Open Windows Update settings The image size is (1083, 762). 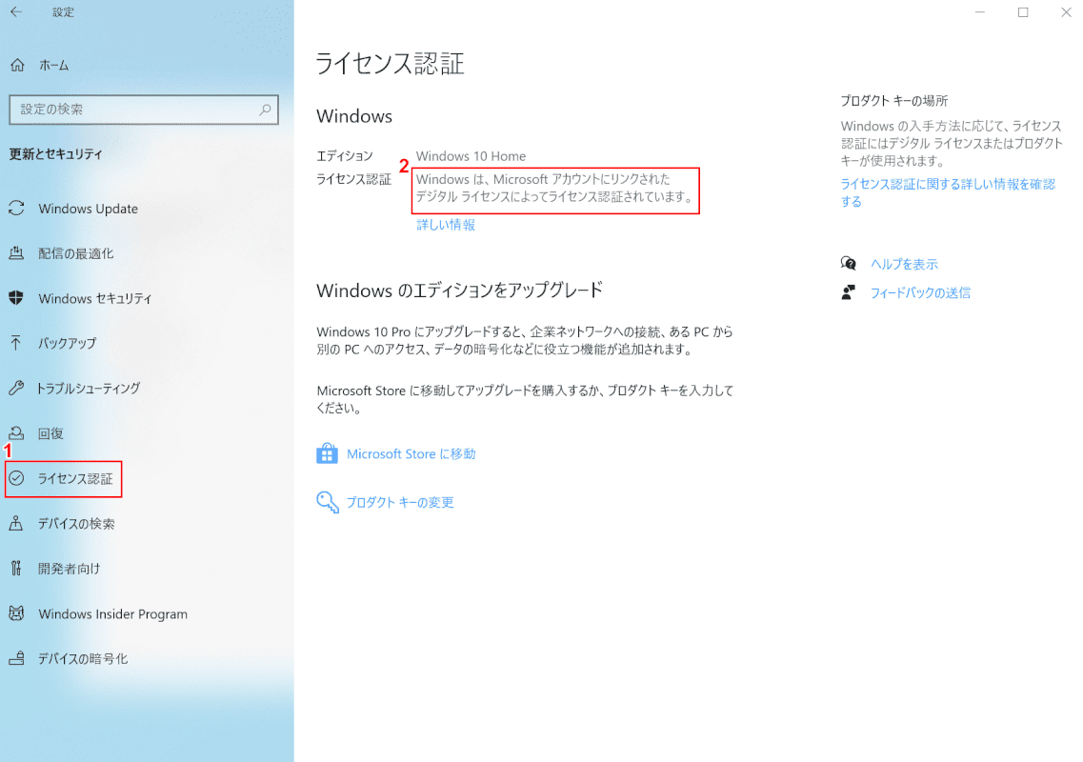click(89, 209)
